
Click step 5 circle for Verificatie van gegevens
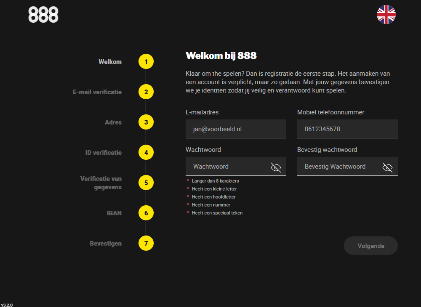[x=146, y=183]
